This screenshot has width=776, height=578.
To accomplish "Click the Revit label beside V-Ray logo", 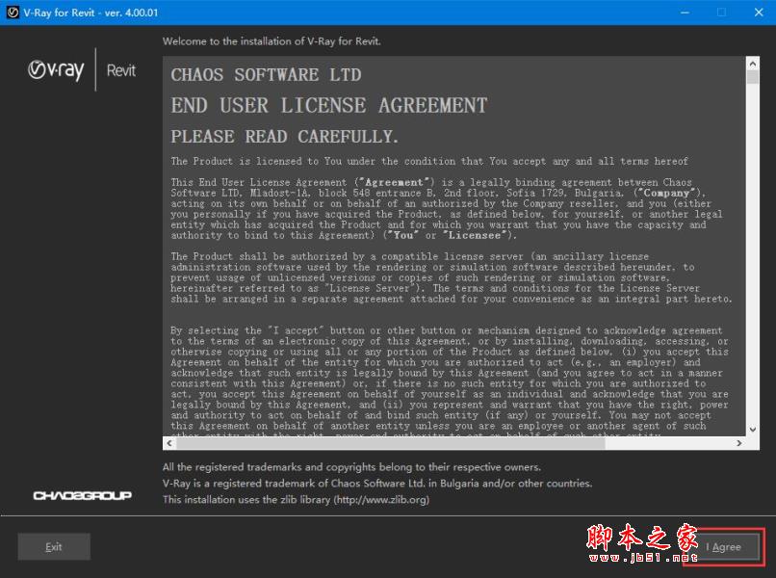I will pos(120,70).
